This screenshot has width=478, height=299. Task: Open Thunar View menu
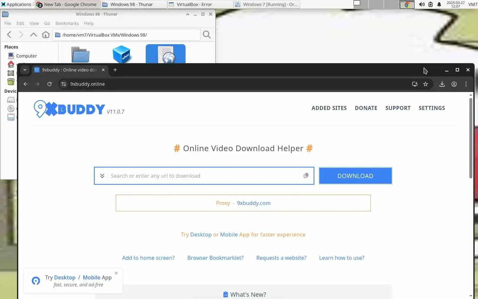(x=34, y=23)
